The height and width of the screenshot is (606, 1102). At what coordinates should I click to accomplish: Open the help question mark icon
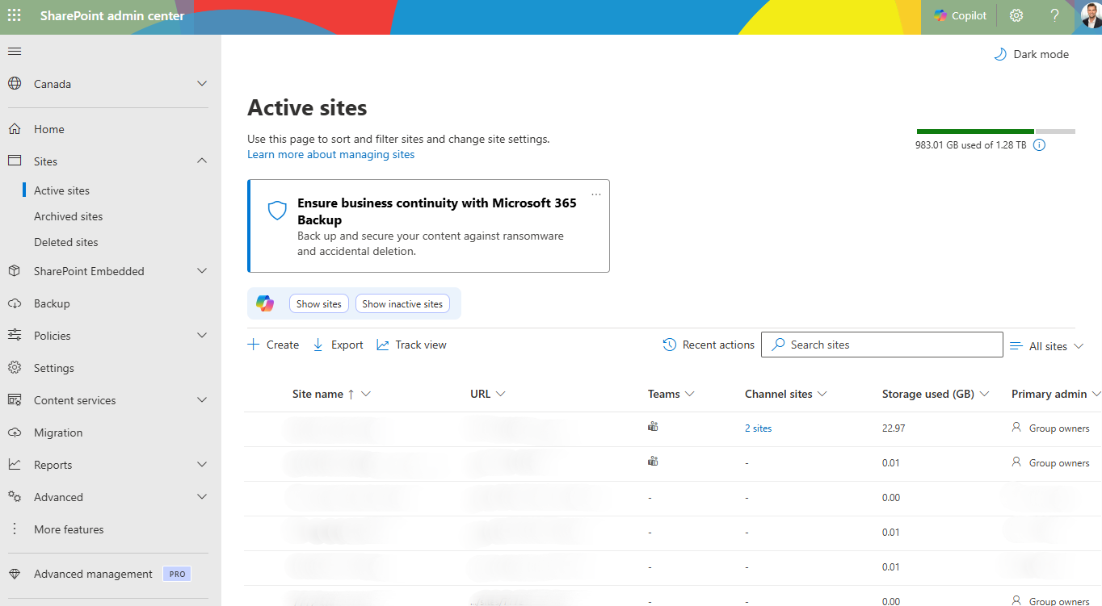click(x=1054, y=15)
